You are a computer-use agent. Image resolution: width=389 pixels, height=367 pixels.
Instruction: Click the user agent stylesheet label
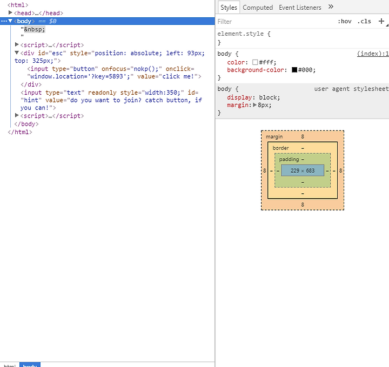click(351, 89)
